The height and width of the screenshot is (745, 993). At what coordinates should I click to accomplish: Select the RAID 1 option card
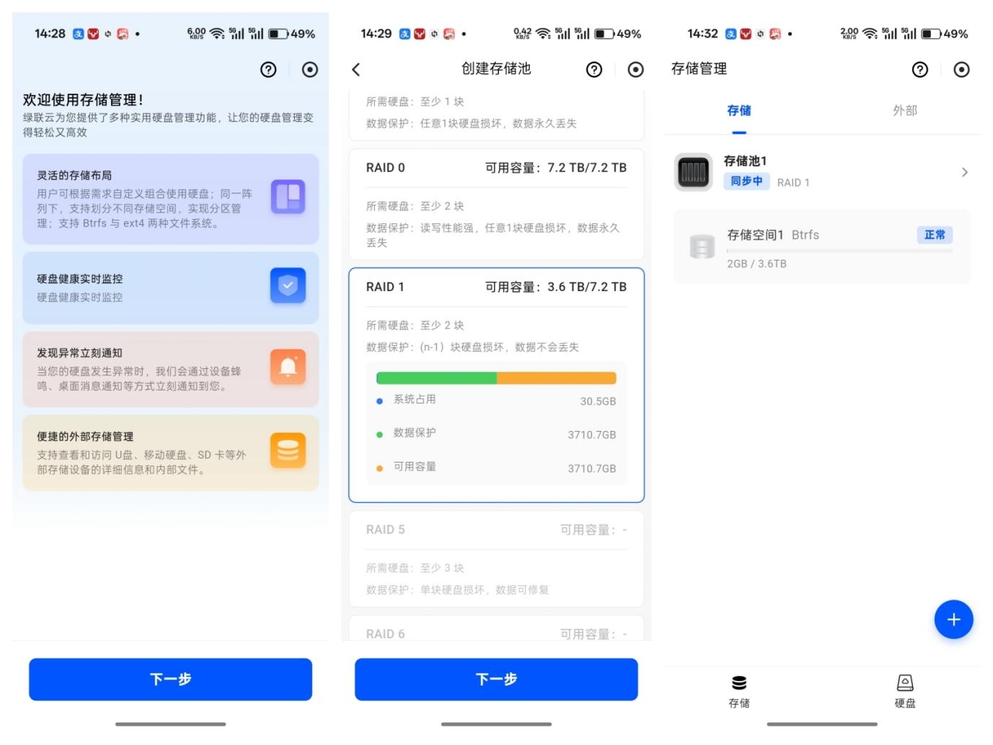pyautogui.click(x=496, y=385)
